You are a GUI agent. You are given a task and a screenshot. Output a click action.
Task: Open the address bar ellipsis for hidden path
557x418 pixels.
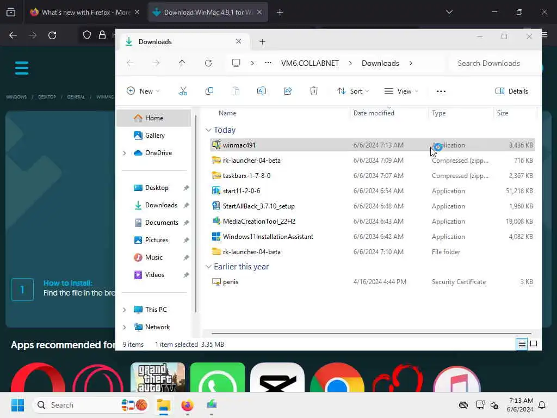point(268,63)
